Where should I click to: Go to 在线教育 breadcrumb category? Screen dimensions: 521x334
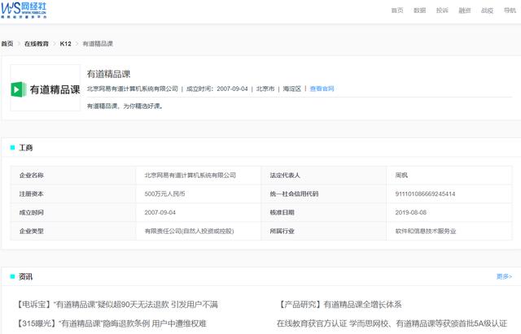click(37, 43)
